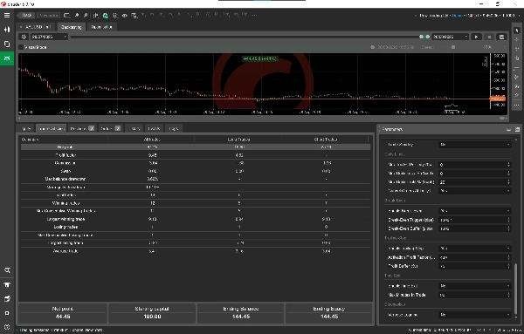The height and width of the screenshot is (334, 524).
Task: Select the green Automate sidebar icon
Action: pos(7,58)
